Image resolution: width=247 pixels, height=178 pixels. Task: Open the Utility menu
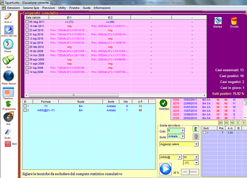point(62,8)
